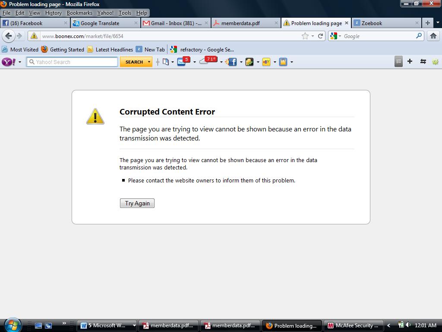Click the Try Again button
This screenshot has width=442, height=332.
[137, 203]
